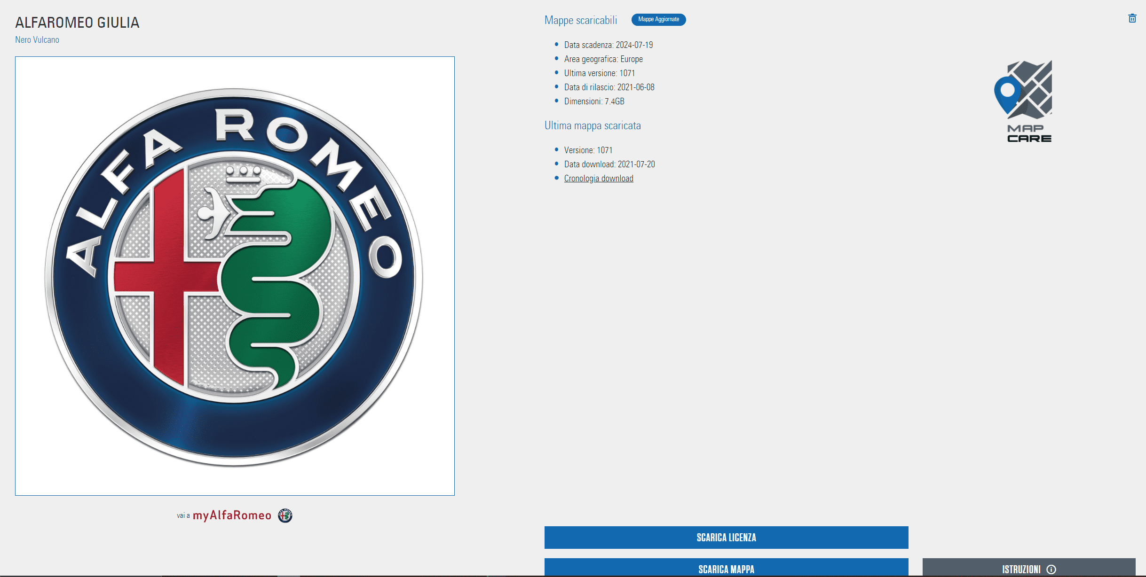Image resolution: width=1146 pixels, height=577 pixels.
Task: Click the Nero Vulcano color label
Action: coord(37,40)
